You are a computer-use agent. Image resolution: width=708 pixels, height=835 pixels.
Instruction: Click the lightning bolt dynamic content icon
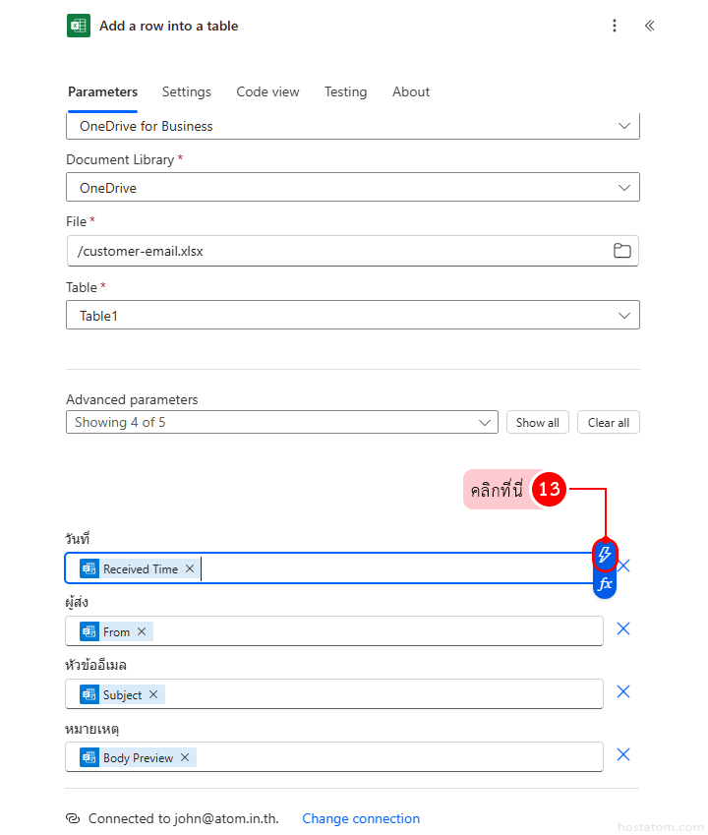tap(605, 556)
